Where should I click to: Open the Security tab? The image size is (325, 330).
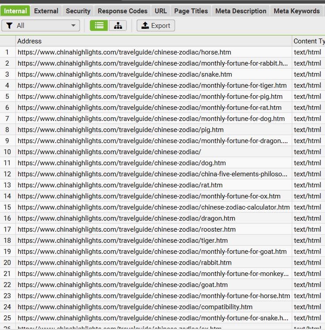click(x=78, y=11)
